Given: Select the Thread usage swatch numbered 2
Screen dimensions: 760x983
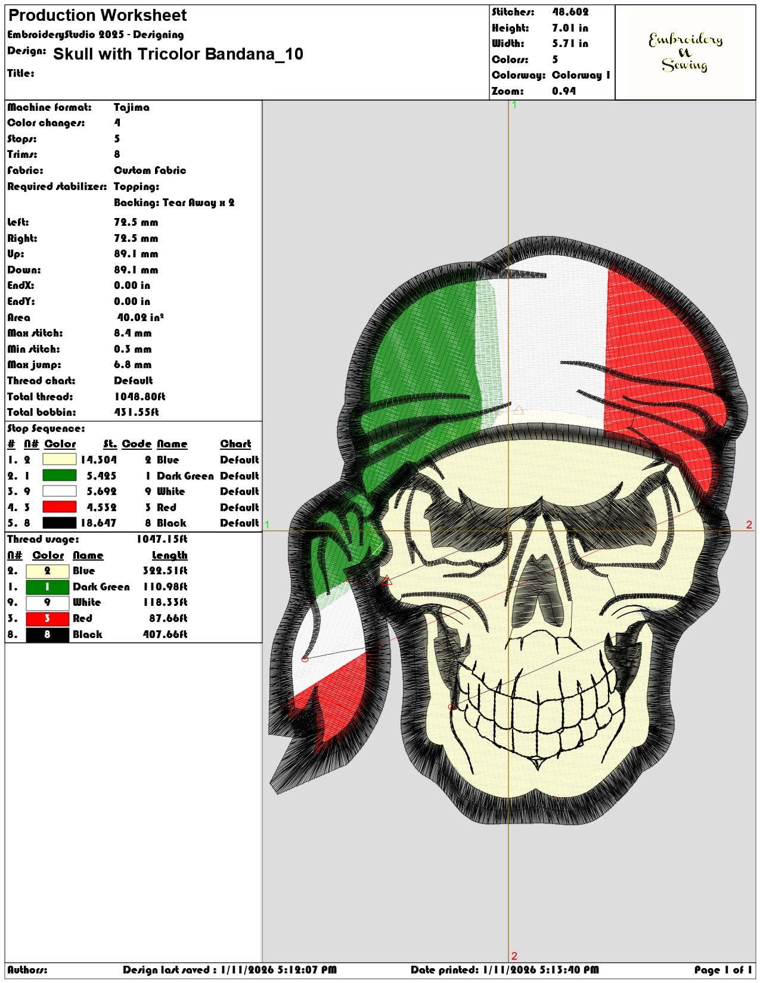Looking at the screenshot, I should point(47,571).
